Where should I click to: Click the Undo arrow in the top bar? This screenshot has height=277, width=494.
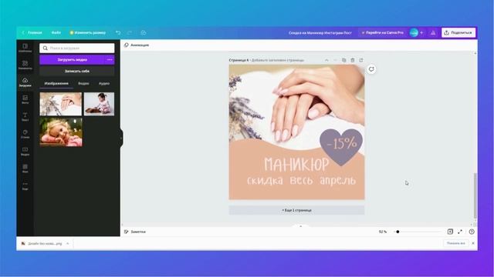click(118, 32)
